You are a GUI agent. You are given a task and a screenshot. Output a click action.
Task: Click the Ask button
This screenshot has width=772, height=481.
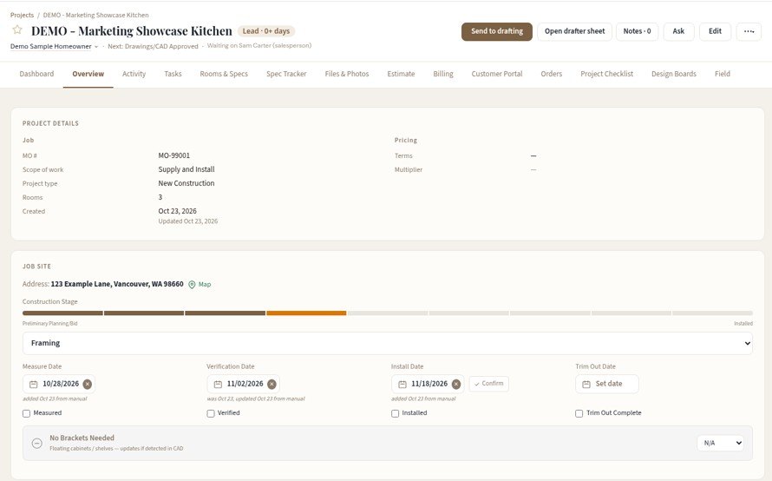click(x=678, y=31)
